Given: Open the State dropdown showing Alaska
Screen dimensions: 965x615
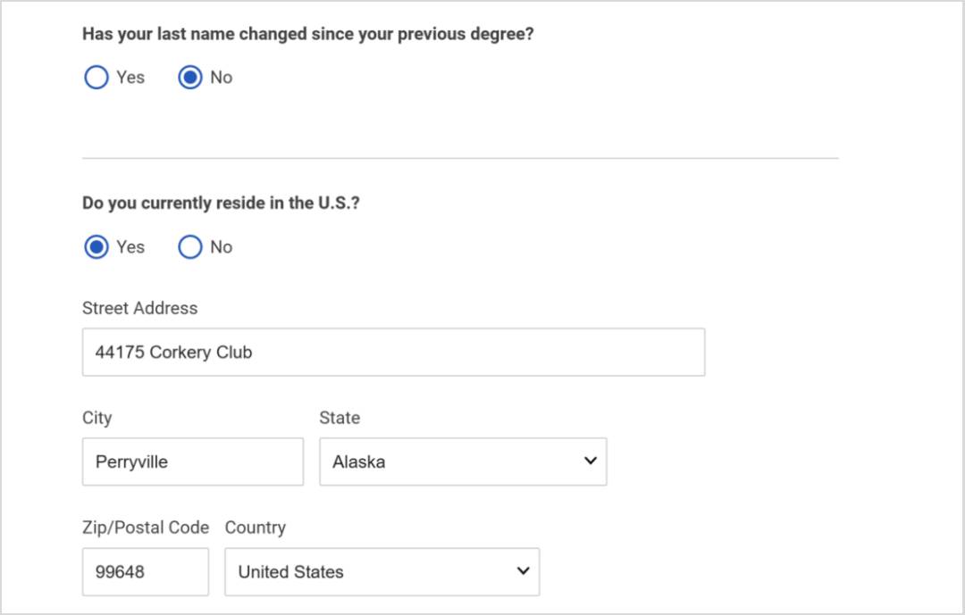Looking at the screenshot, I should (463, 461).
